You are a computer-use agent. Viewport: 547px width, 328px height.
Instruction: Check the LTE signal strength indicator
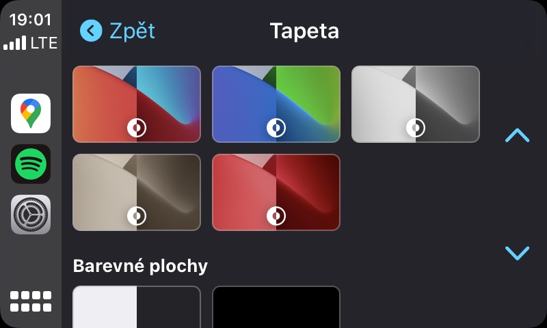click(x=30, y=43)
